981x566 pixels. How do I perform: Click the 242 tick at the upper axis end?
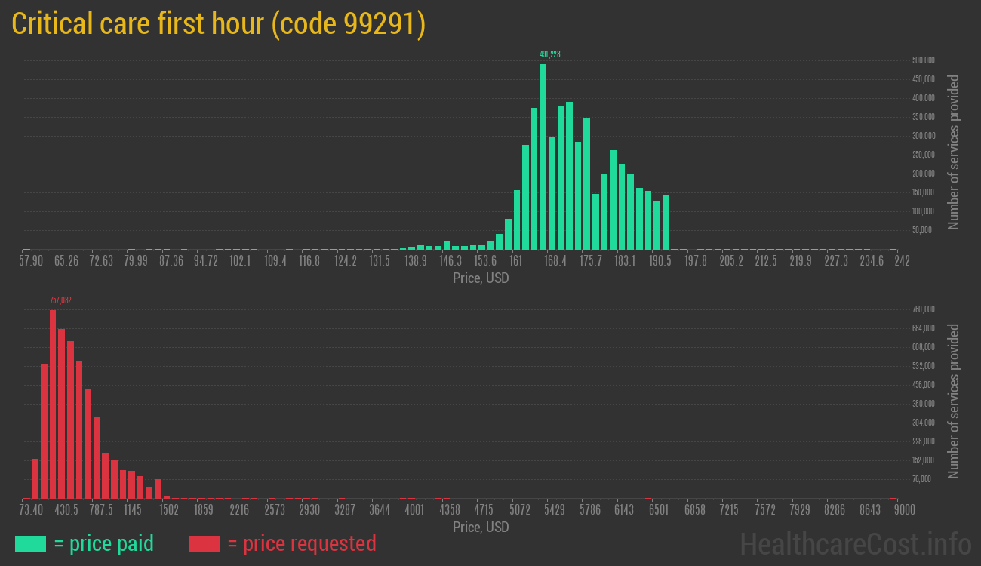coord(902,261)
